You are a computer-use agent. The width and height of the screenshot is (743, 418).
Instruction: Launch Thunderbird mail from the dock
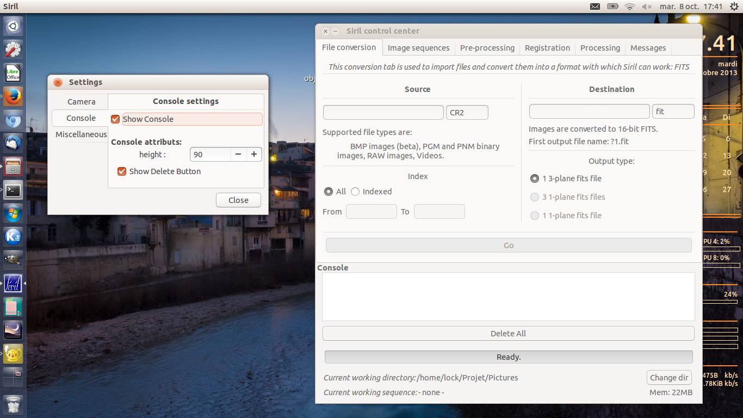(13, 143)
